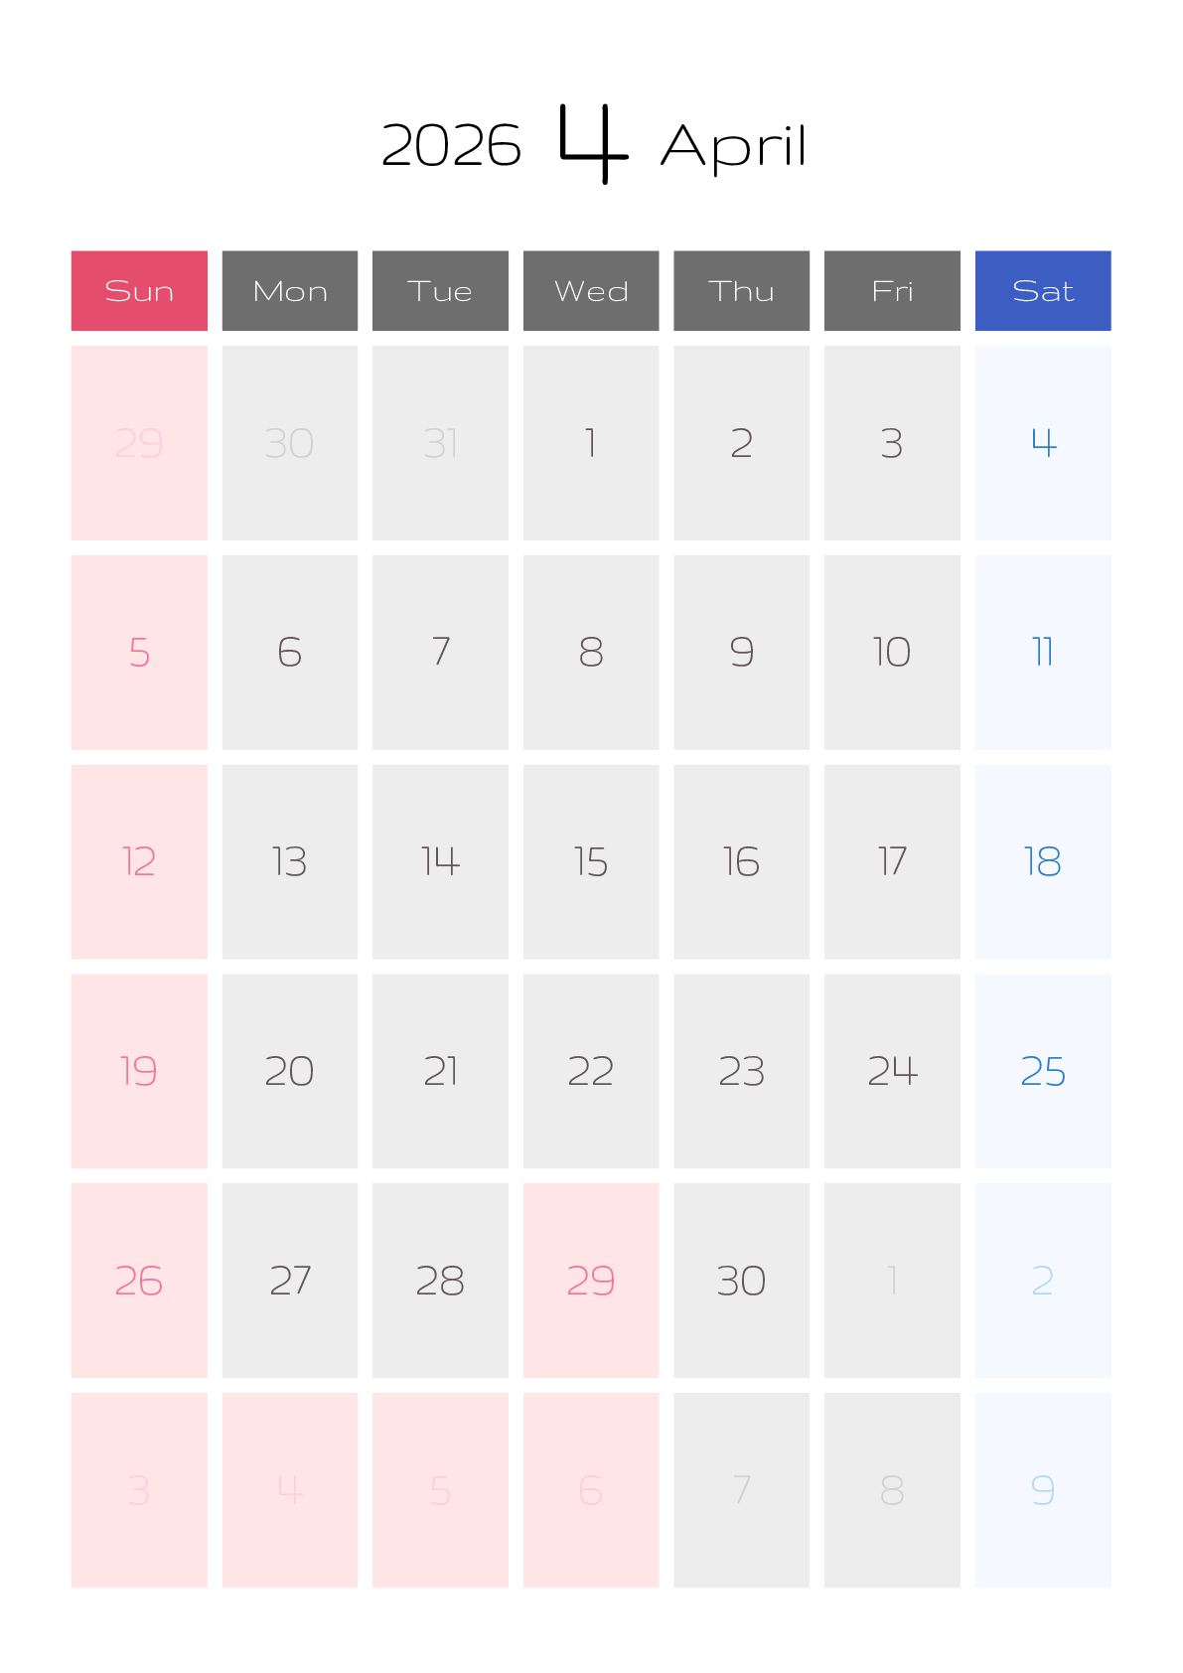Click the blue Sat header

(x=1042, y=290)
